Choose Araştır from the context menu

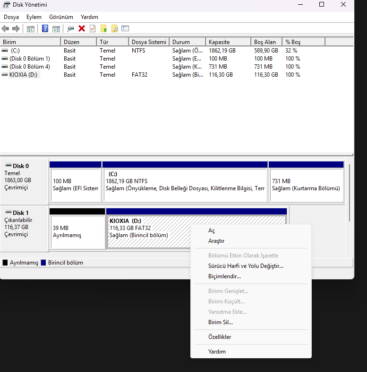tap(251, 241)
